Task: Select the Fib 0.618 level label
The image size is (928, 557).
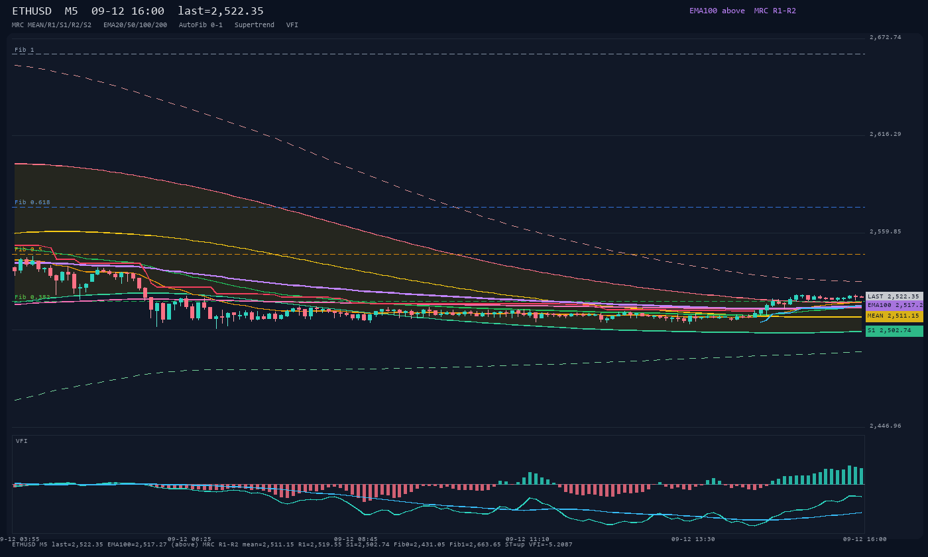Action: point(32,202)
